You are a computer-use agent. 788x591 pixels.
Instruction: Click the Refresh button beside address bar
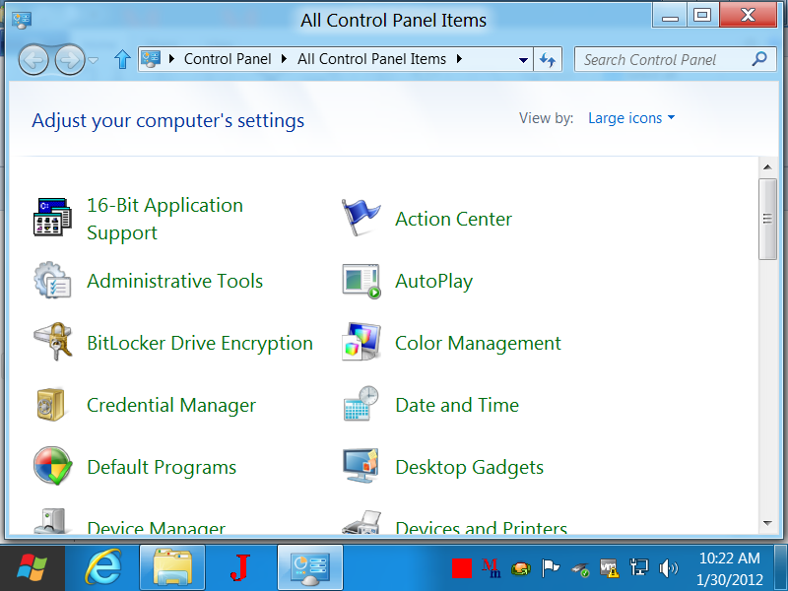tap(549, 60)
